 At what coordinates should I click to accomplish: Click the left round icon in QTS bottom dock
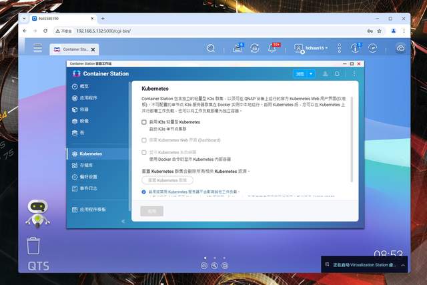204,266
